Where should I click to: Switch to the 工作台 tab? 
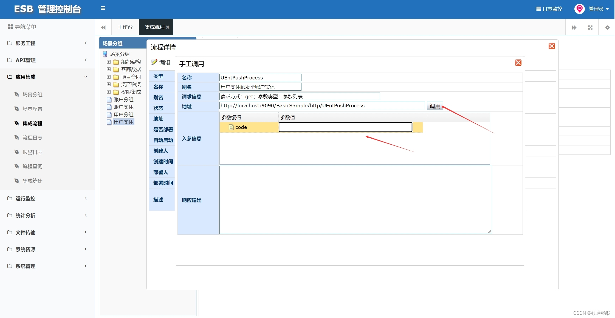tap(125, 27)
